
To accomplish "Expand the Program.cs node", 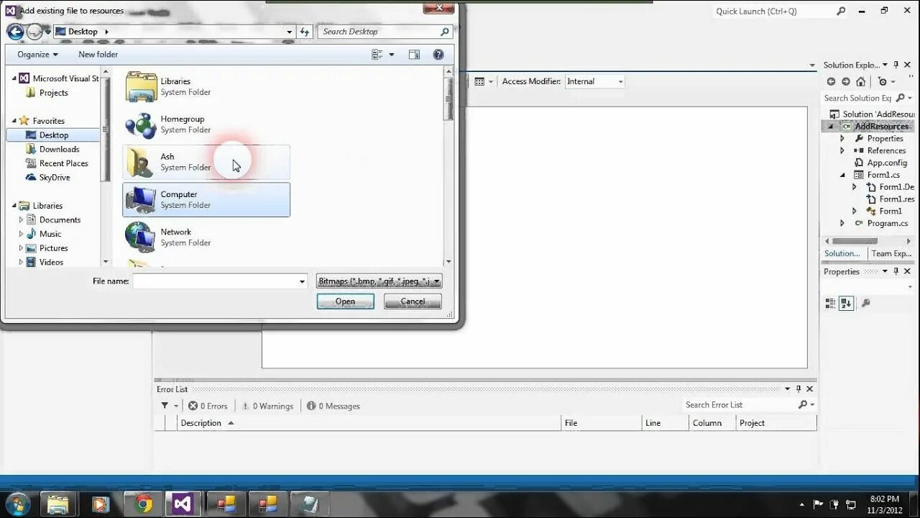I will [842, 223].
